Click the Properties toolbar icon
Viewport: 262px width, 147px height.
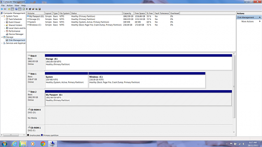(30, 9)
